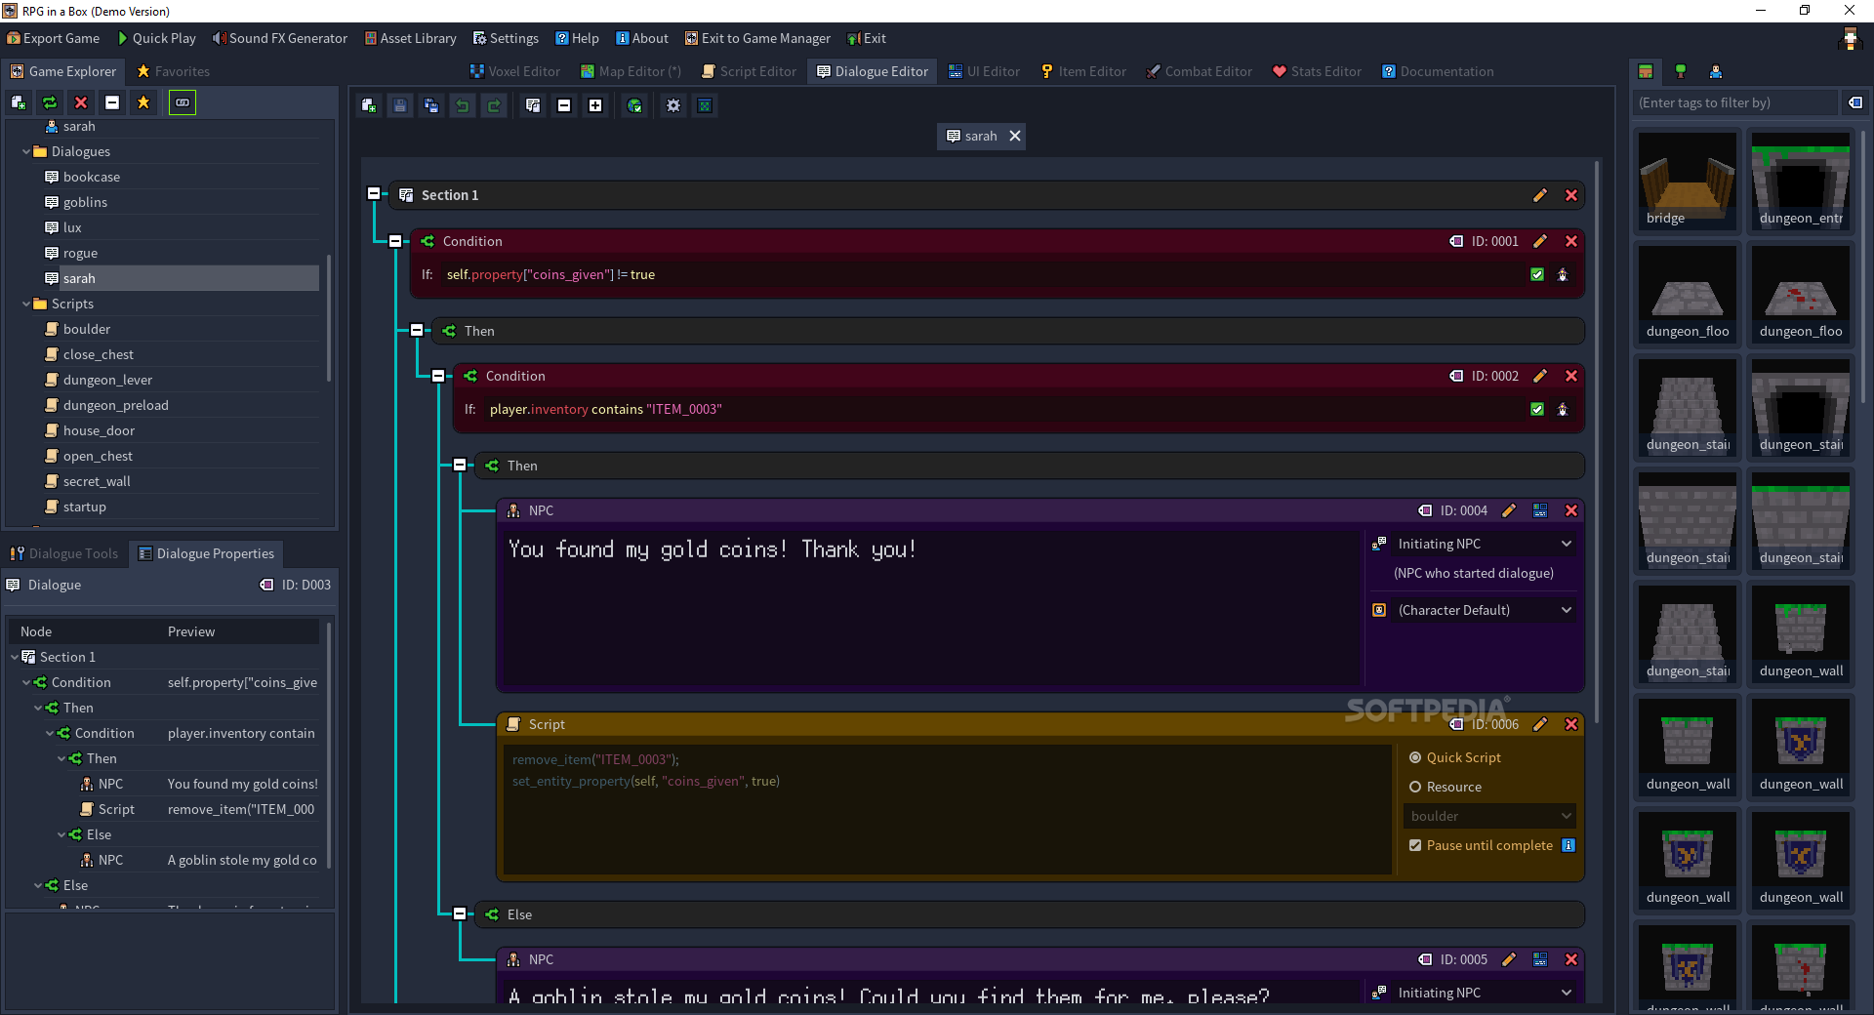This screenshot has width=1874, height=1015.
Task: Uncheck Pause until complete
Action: tap(1415, 845)
